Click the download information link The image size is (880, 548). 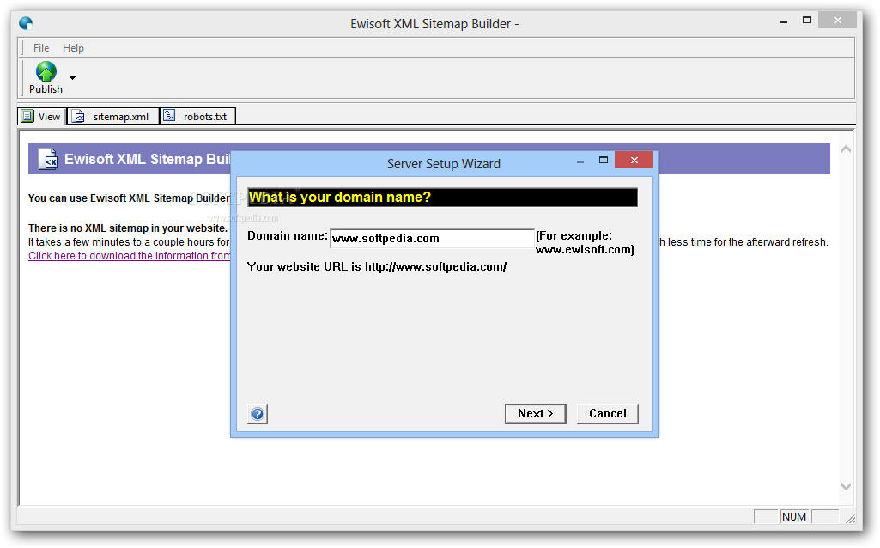pos(129,255)
